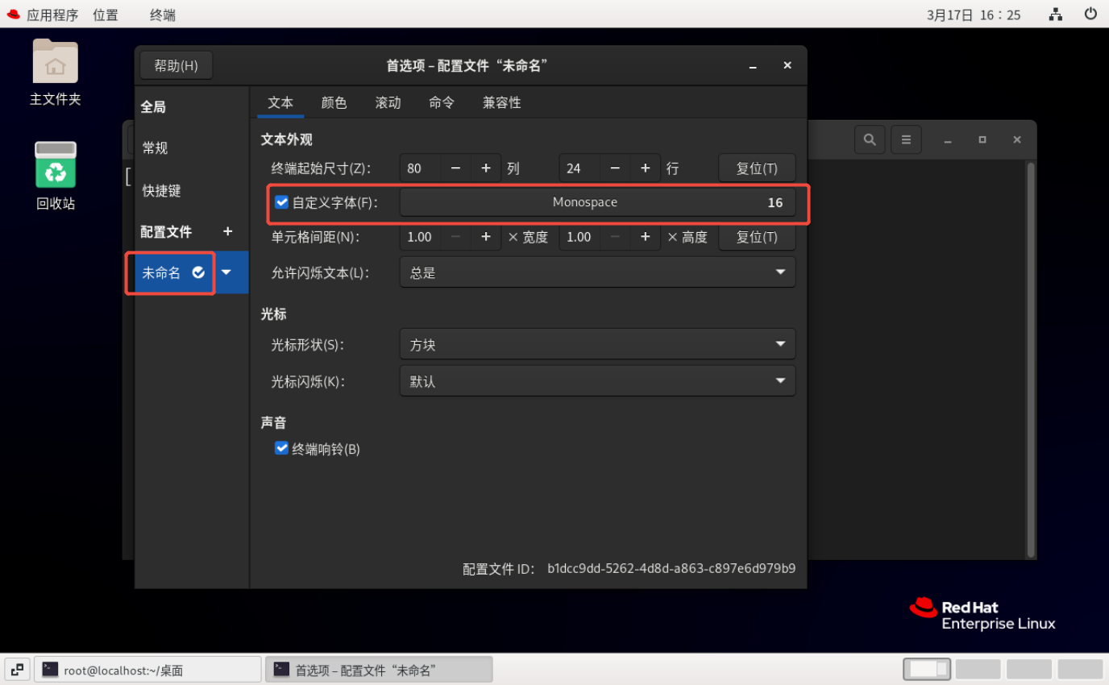Select 常规 in the sidebar
This screenshot has height=685, width=1109.
[192, 148]
